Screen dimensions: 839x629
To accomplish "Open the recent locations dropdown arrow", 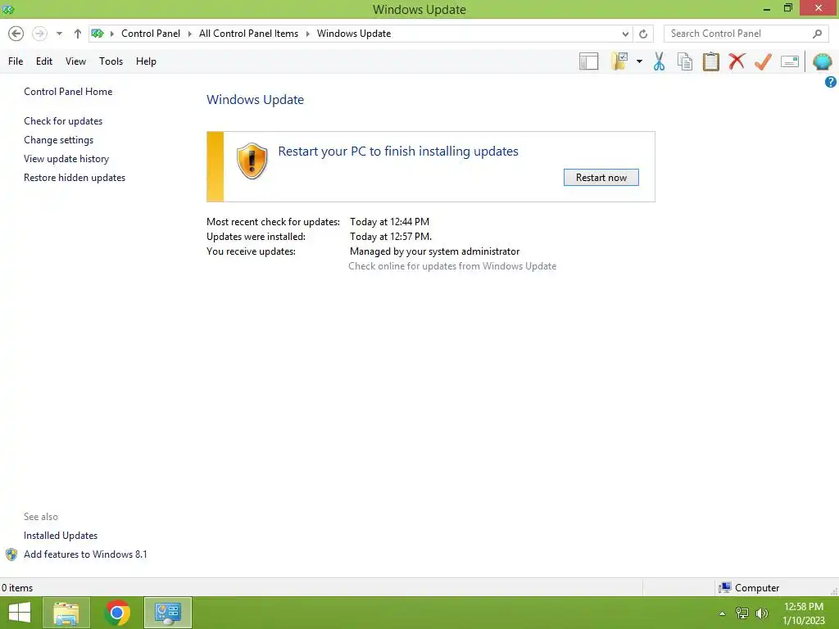I will (x=59, y=34).
